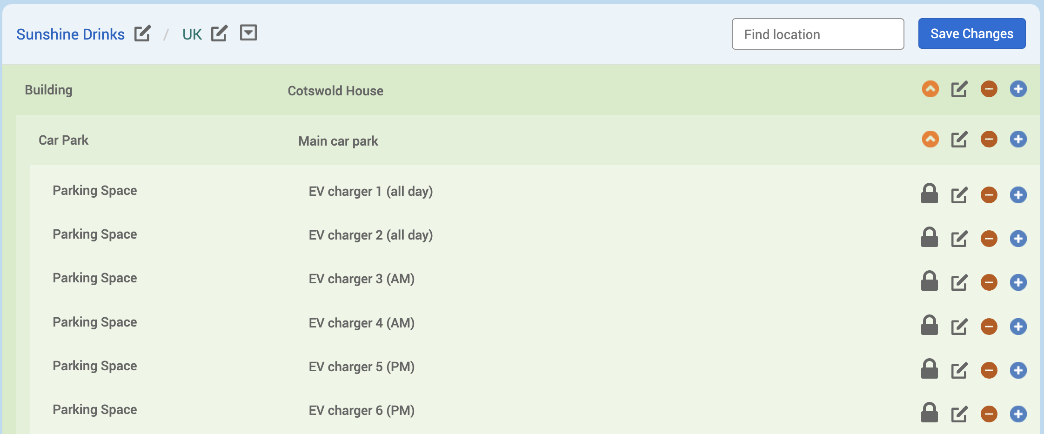Edit the Cotswold House building entry
1044x434 pixels.
959,89
